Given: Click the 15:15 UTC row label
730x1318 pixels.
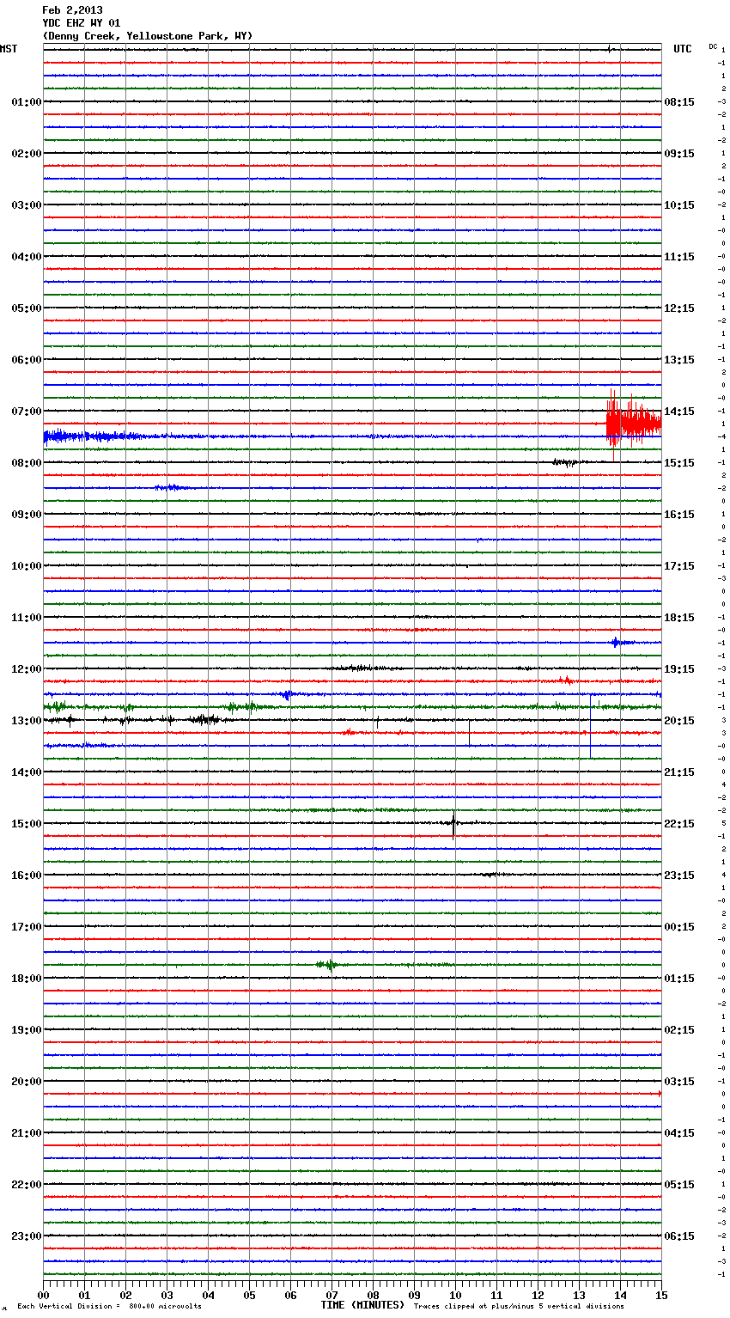Looking at the screenshot, I should (x=679, y=463).
